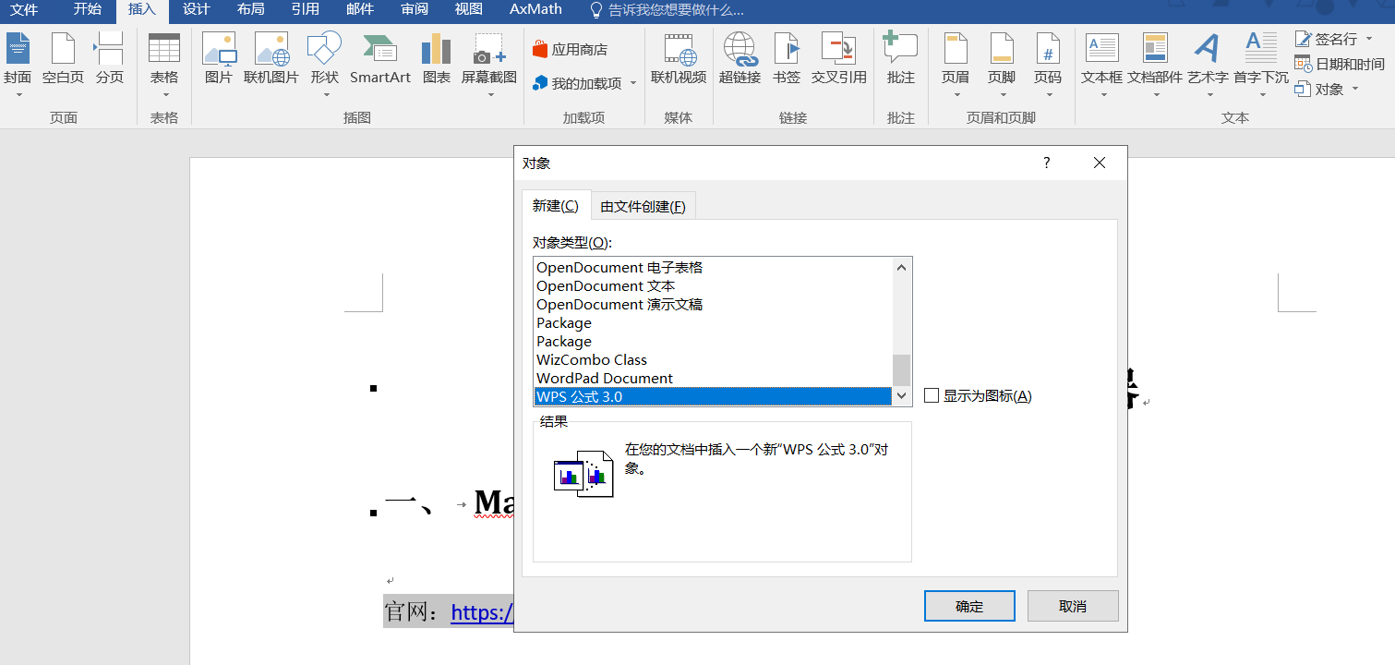Insert WordArt (艺术字)
This screenshot has height=665, width=1395.
1208,65
